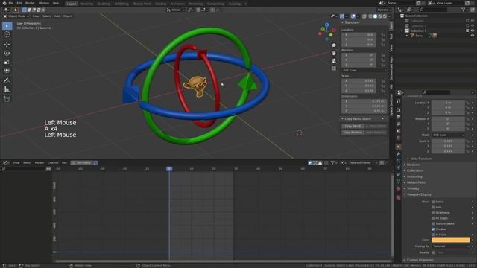Open the Output properties tab icon

tap(399, 117)
